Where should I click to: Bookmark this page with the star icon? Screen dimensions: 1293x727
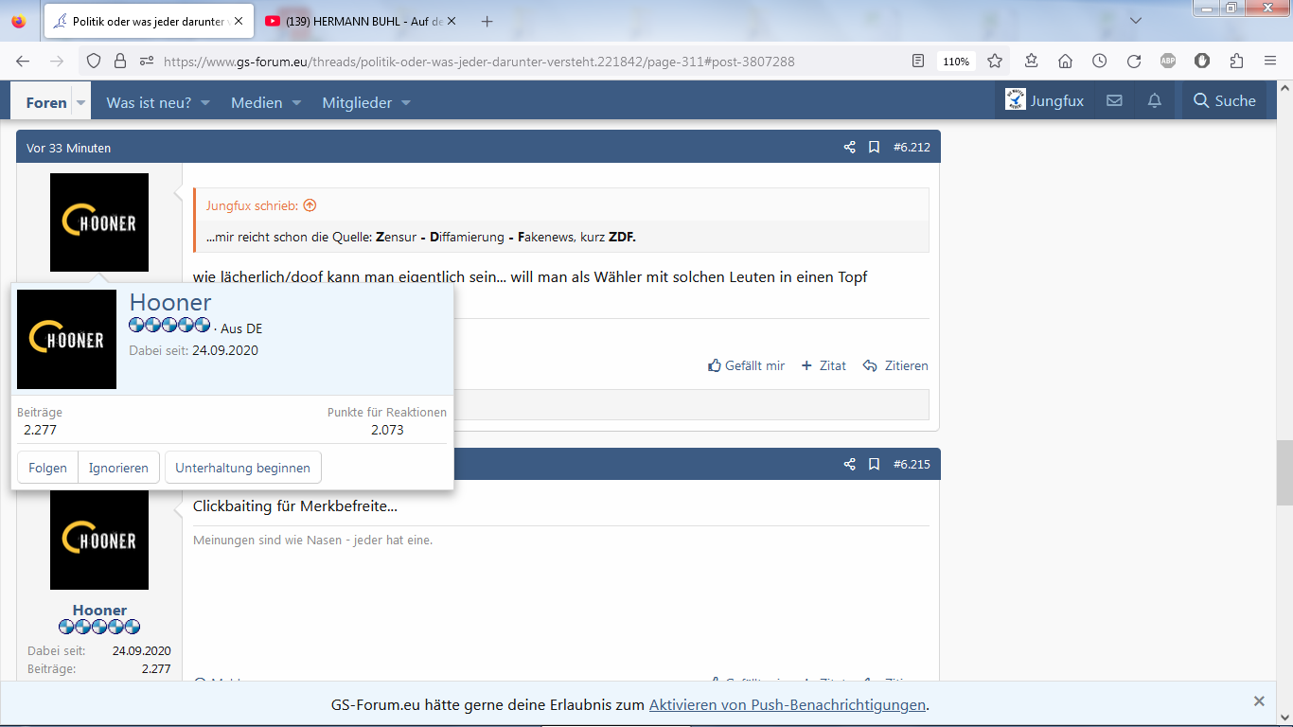tap(995, 62)
